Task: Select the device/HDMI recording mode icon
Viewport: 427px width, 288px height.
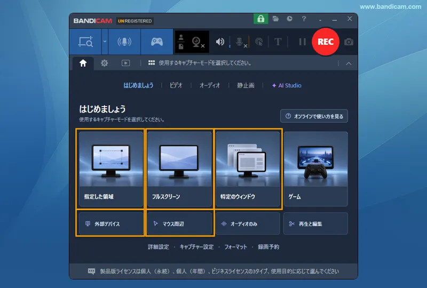Action: 124,42
